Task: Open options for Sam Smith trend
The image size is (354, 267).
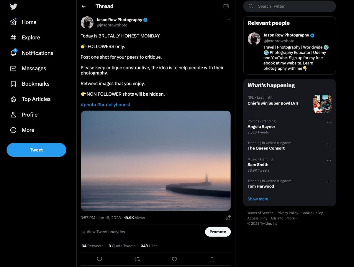Action: [329, 160]
